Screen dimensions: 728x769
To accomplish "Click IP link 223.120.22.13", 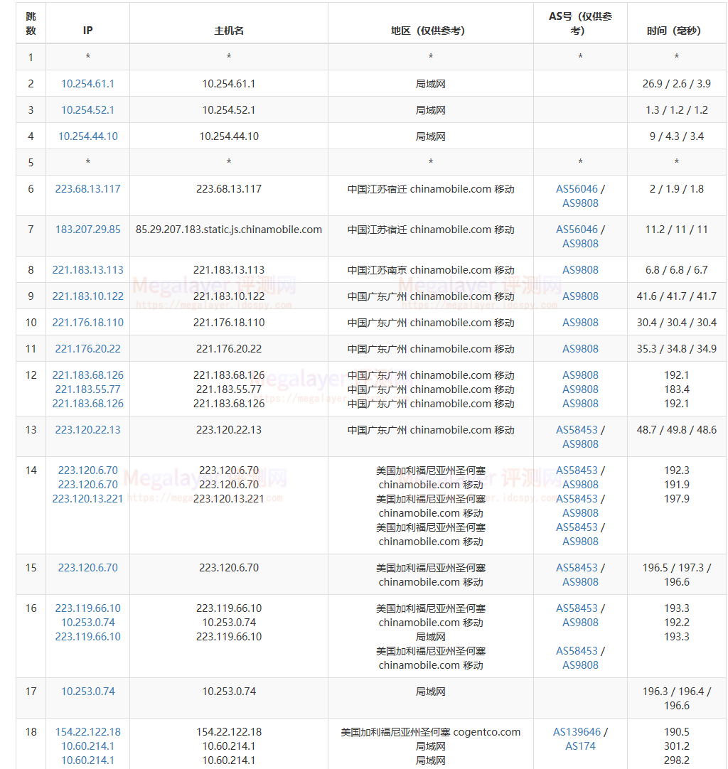I will pos(87,430).
